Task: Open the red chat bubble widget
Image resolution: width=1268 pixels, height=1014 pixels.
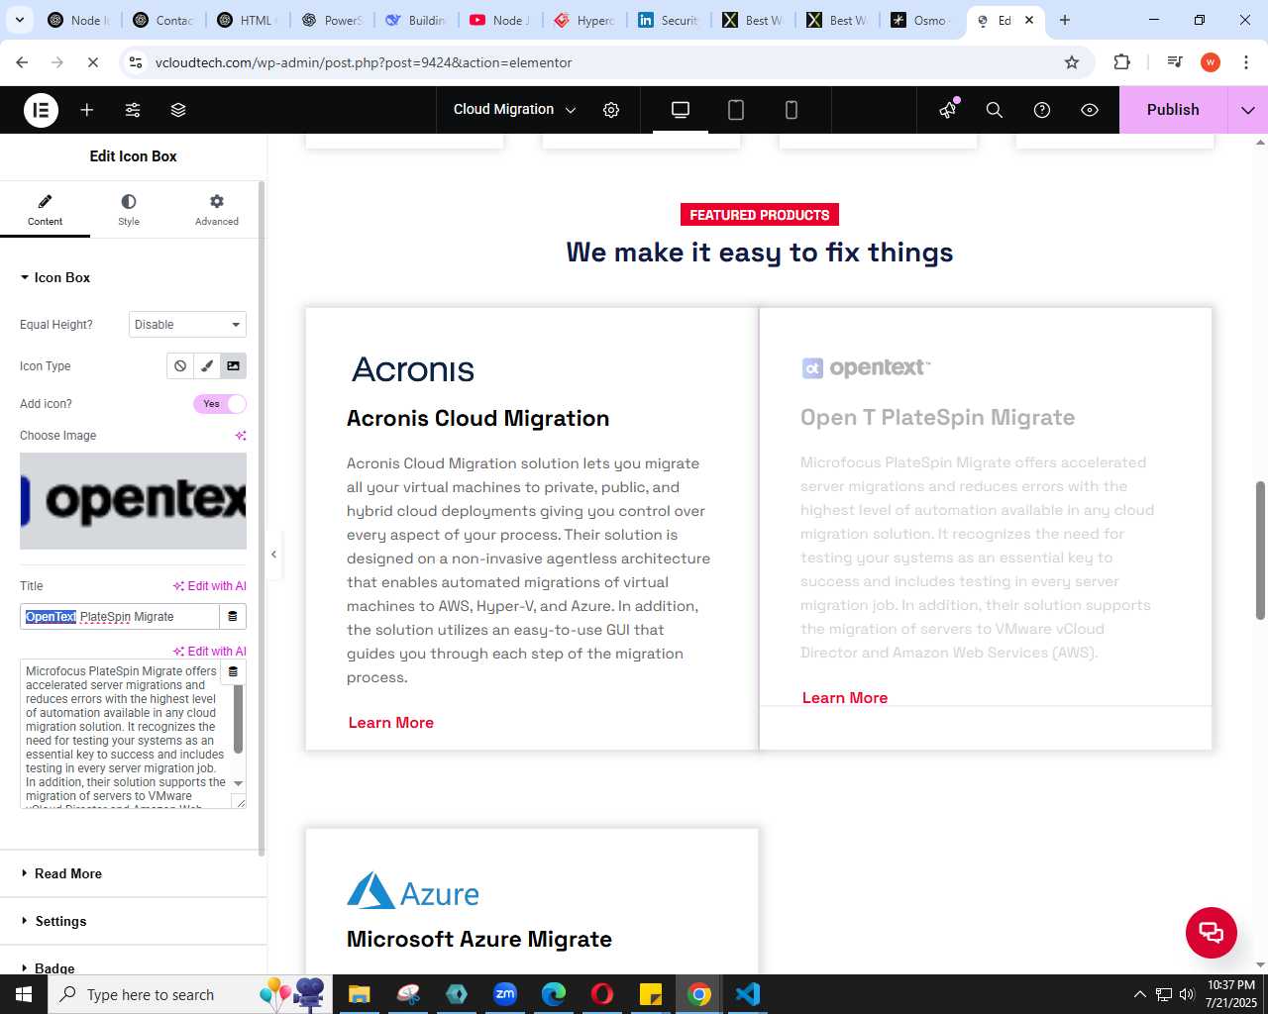Action: pos(1212,933)
